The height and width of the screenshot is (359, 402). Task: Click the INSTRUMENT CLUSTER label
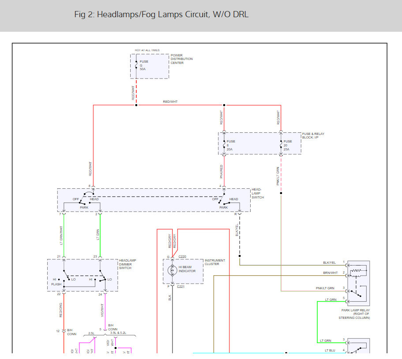tap(215, 262)
